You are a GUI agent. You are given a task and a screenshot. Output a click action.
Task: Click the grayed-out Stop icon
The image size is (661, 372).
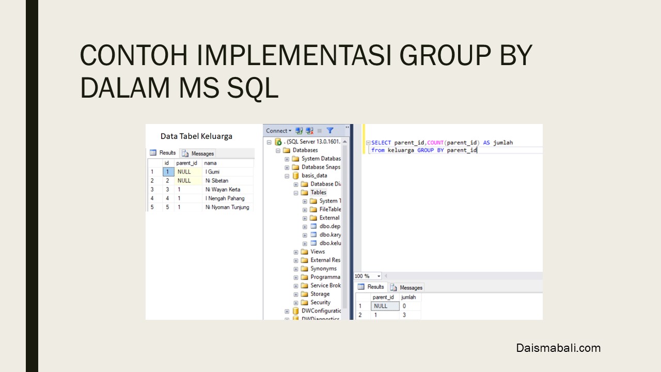click(320, 131)
